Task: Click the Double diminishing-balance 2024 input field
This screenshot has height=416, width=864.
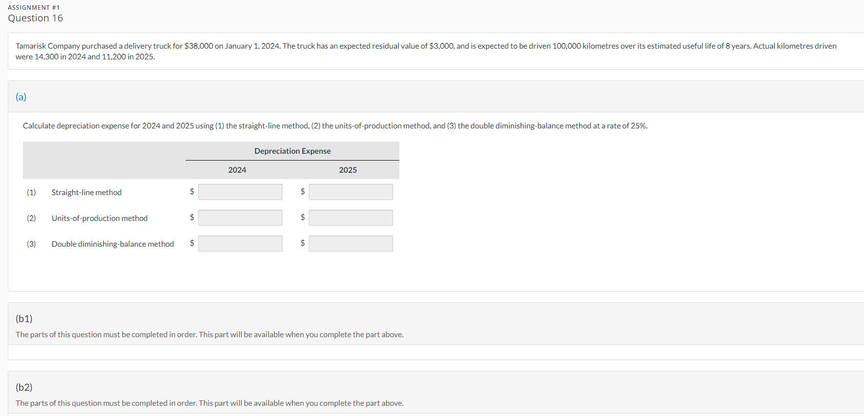Action: [x=240, y=243]
